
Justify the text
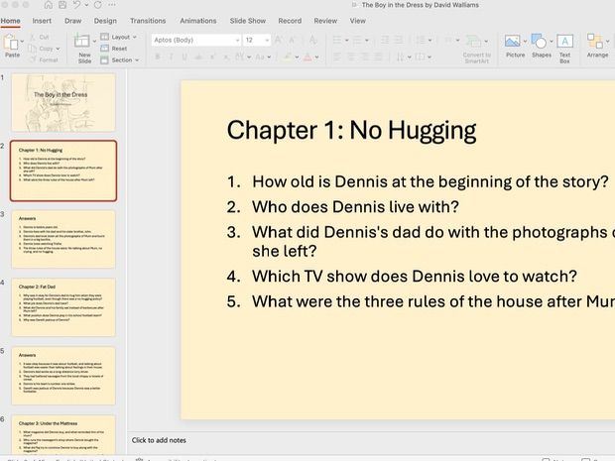click(x=378, y=58)
